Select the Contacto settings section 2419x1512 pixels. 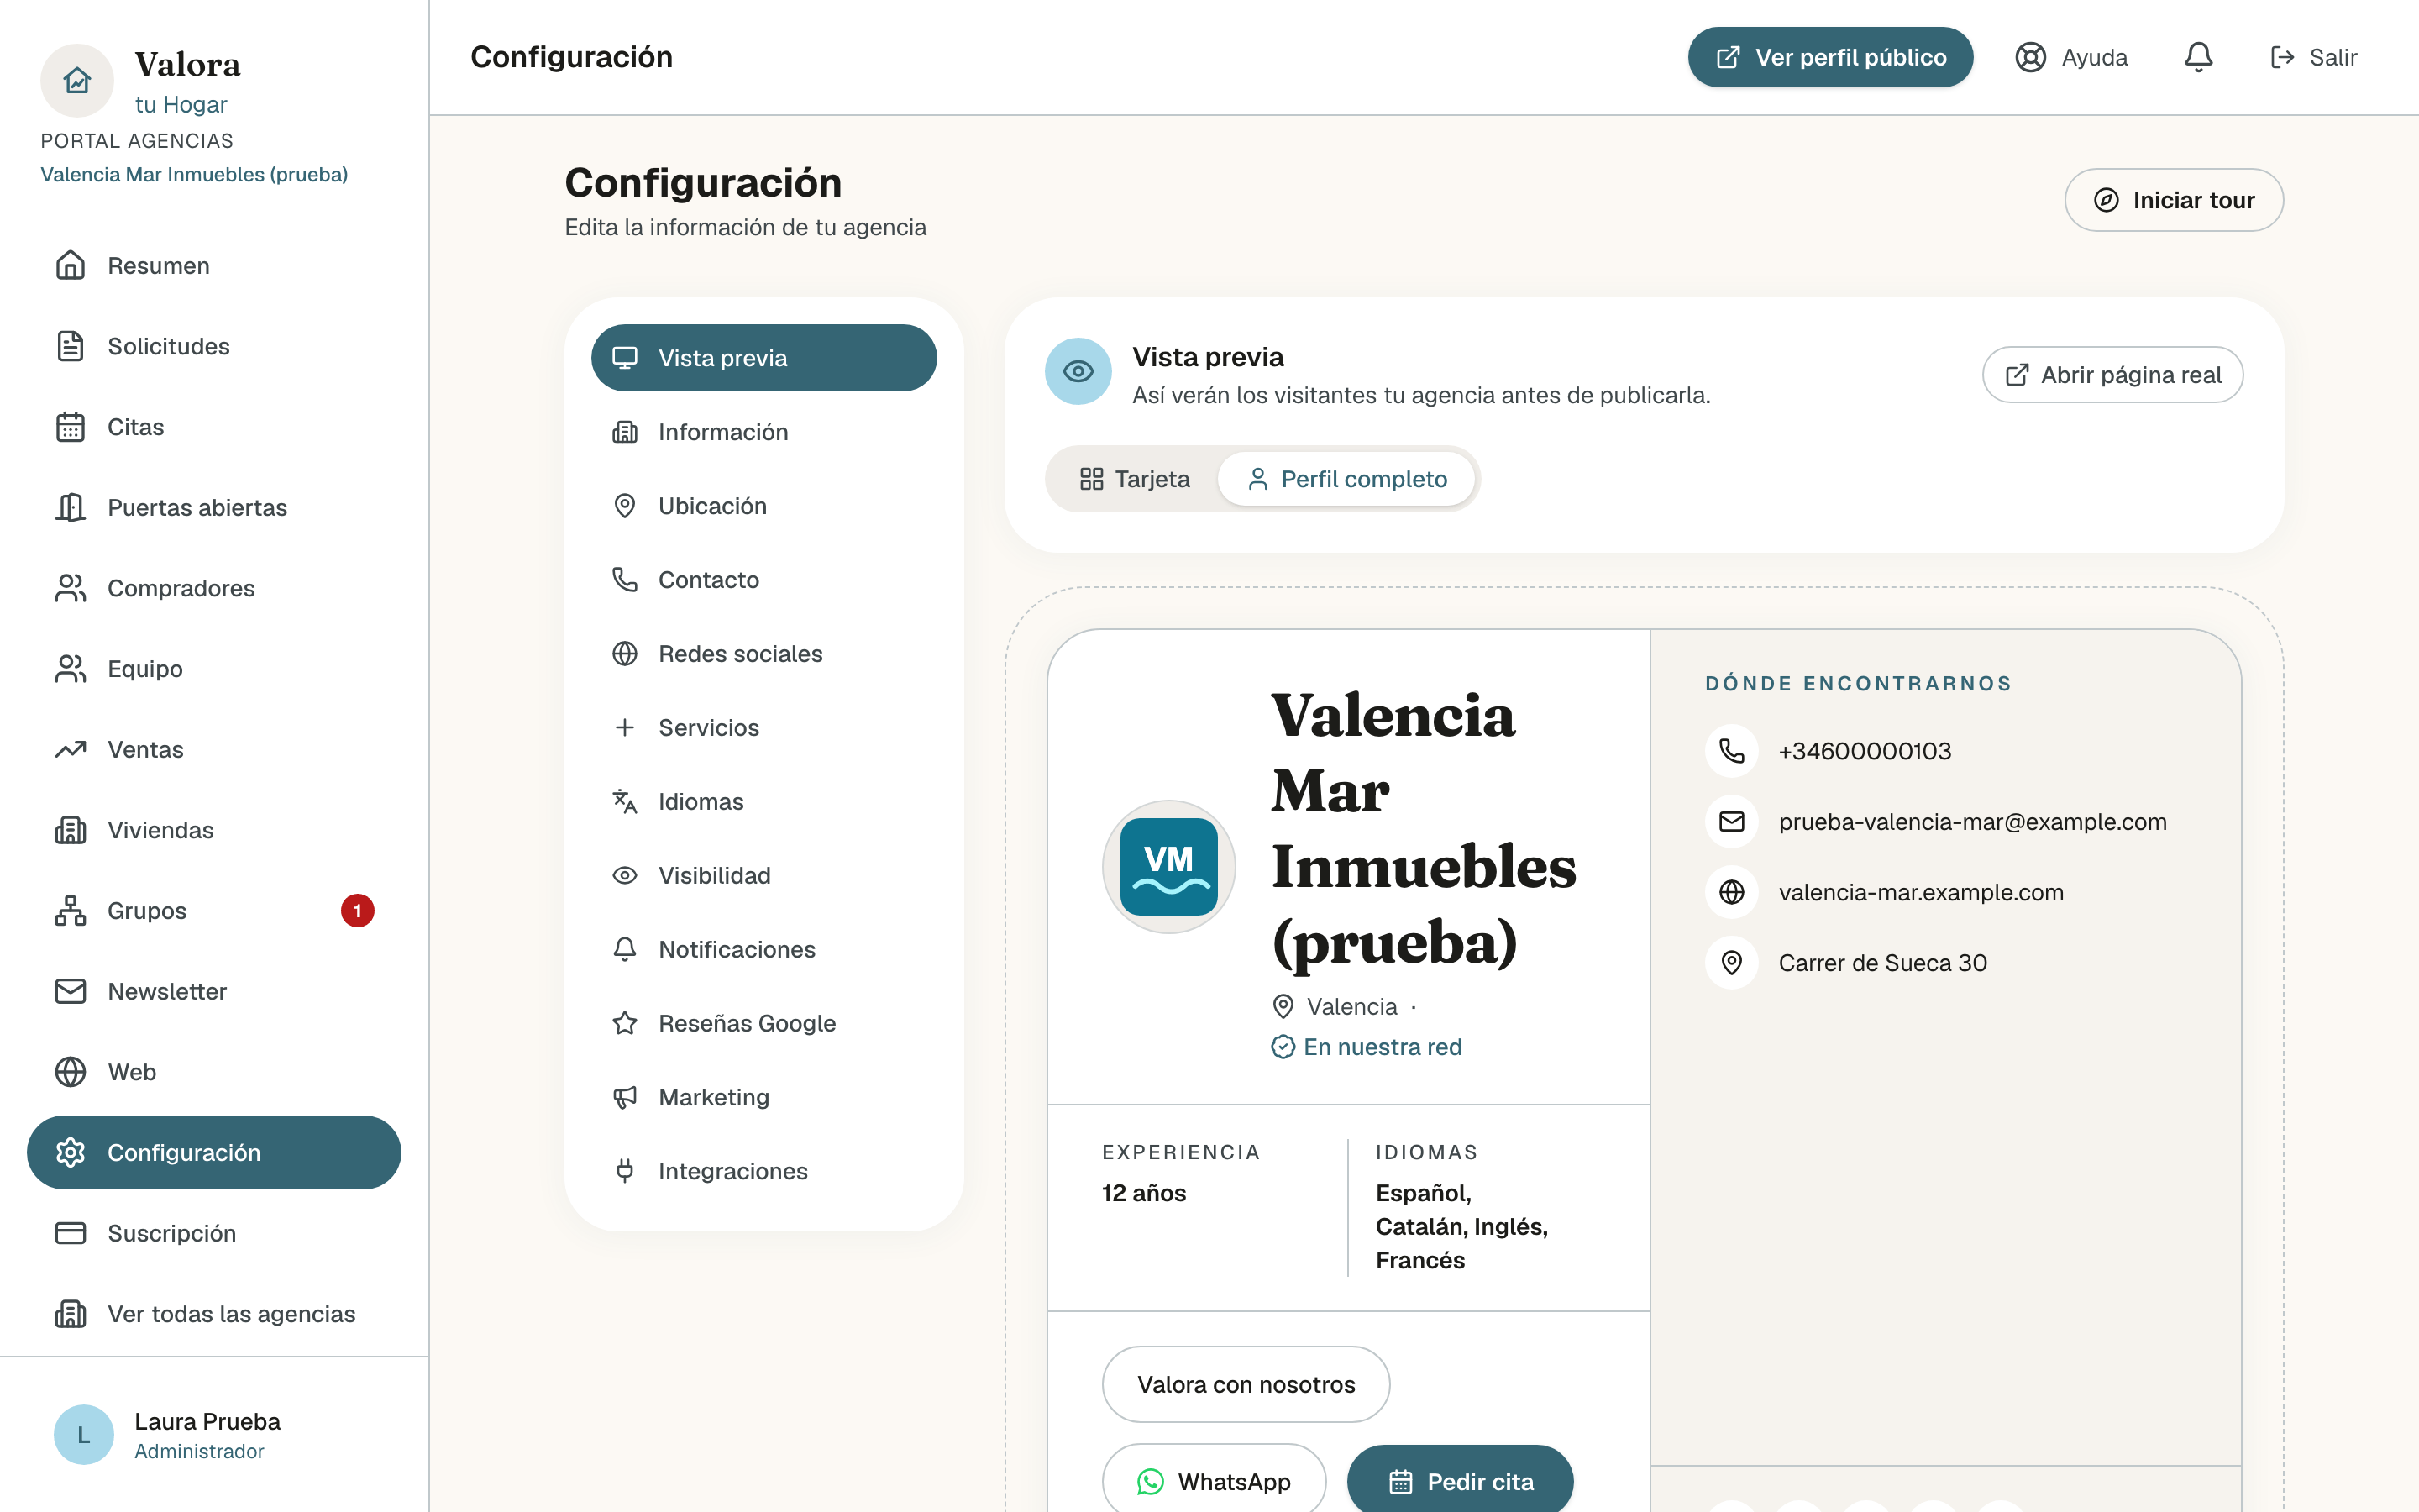pos(763,580)
